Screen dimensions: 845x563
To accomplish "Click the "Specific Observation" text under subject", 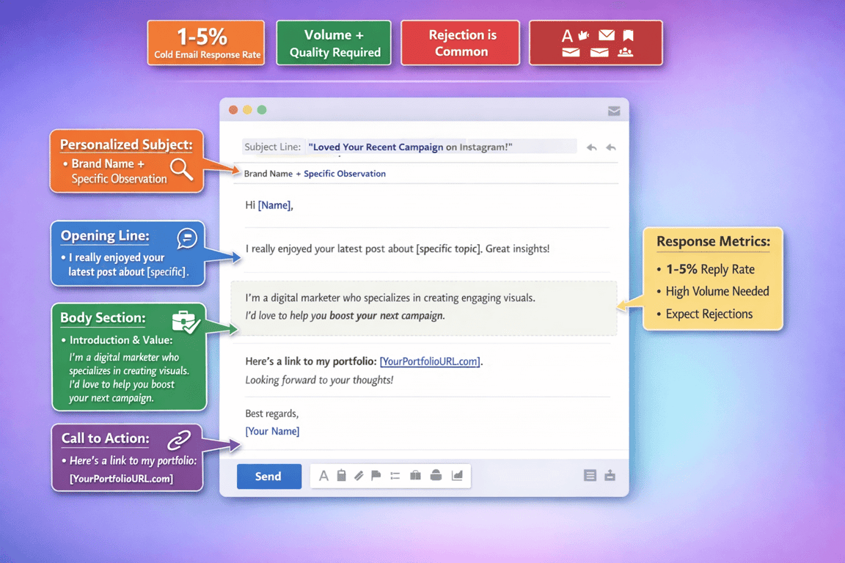I will click(x=345, y=174).
